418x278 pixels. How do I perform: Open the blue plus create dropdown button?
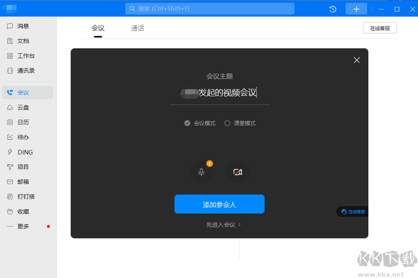[356, 9]
